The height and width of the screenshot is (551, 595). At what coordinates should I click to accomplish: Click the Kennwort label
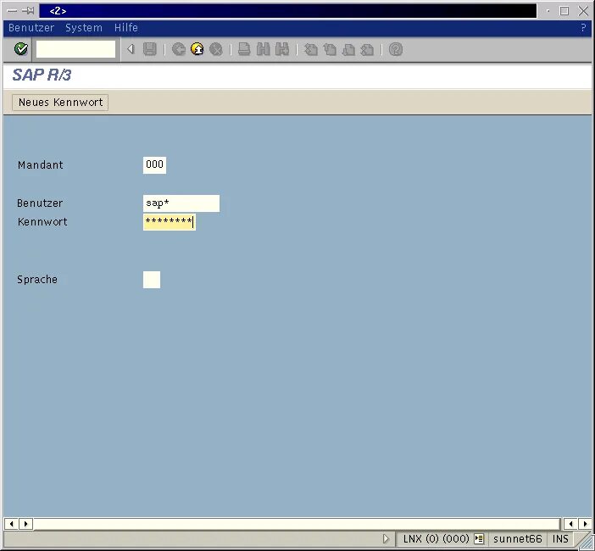click(42, 222)
